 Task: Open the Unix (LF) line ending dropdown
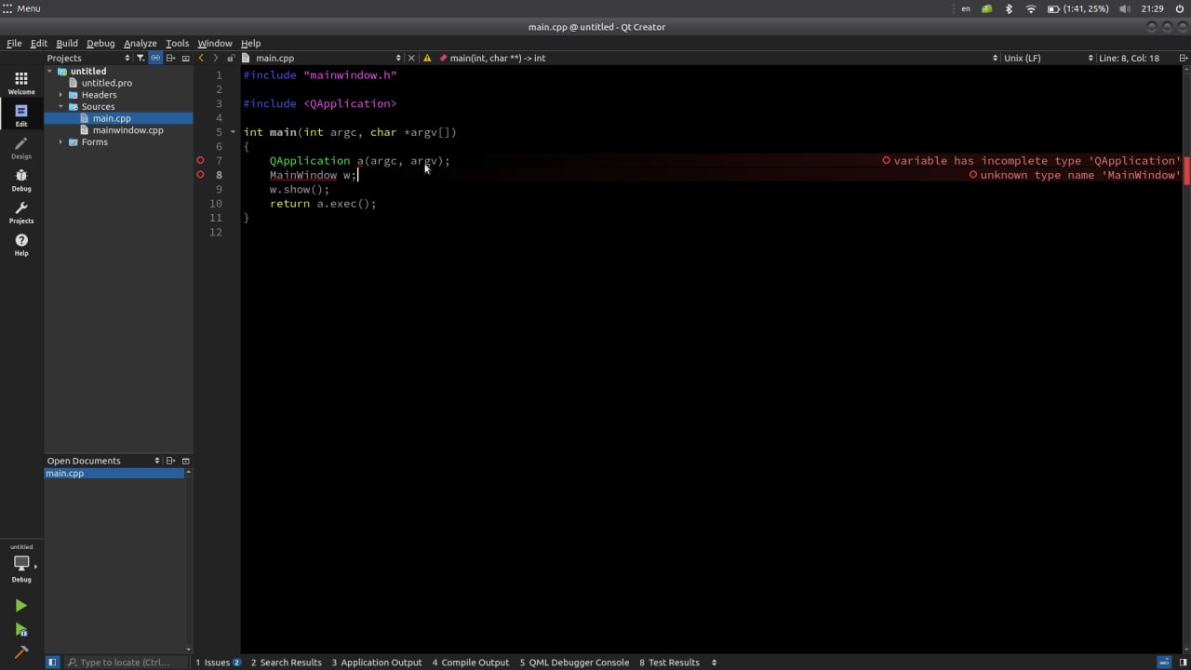click(x=1048, y=58)
